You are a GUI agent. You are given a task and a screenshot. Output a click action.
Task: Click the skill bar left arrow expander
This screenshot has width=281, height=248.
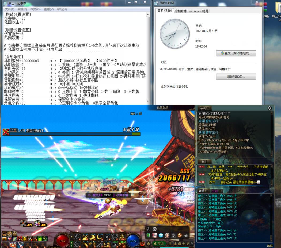71,237
